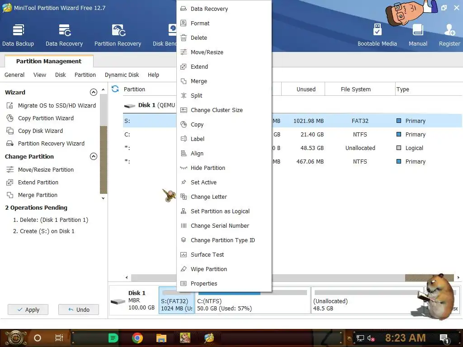Choose Change Letter menu entry

point(224,197)
